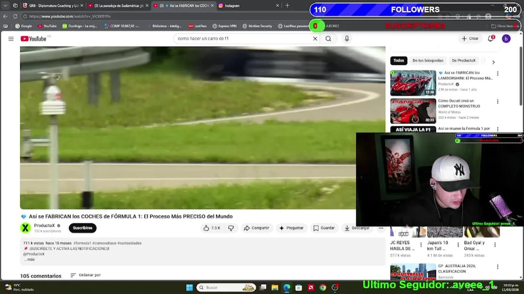
Task: Open a new browser tab
Action: [x=287, y=5]
